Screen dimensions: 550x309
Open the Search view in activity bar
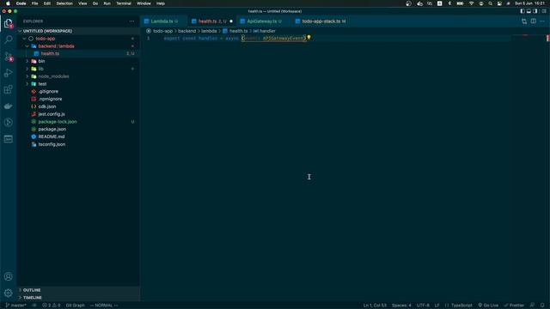tap(9, 39)
